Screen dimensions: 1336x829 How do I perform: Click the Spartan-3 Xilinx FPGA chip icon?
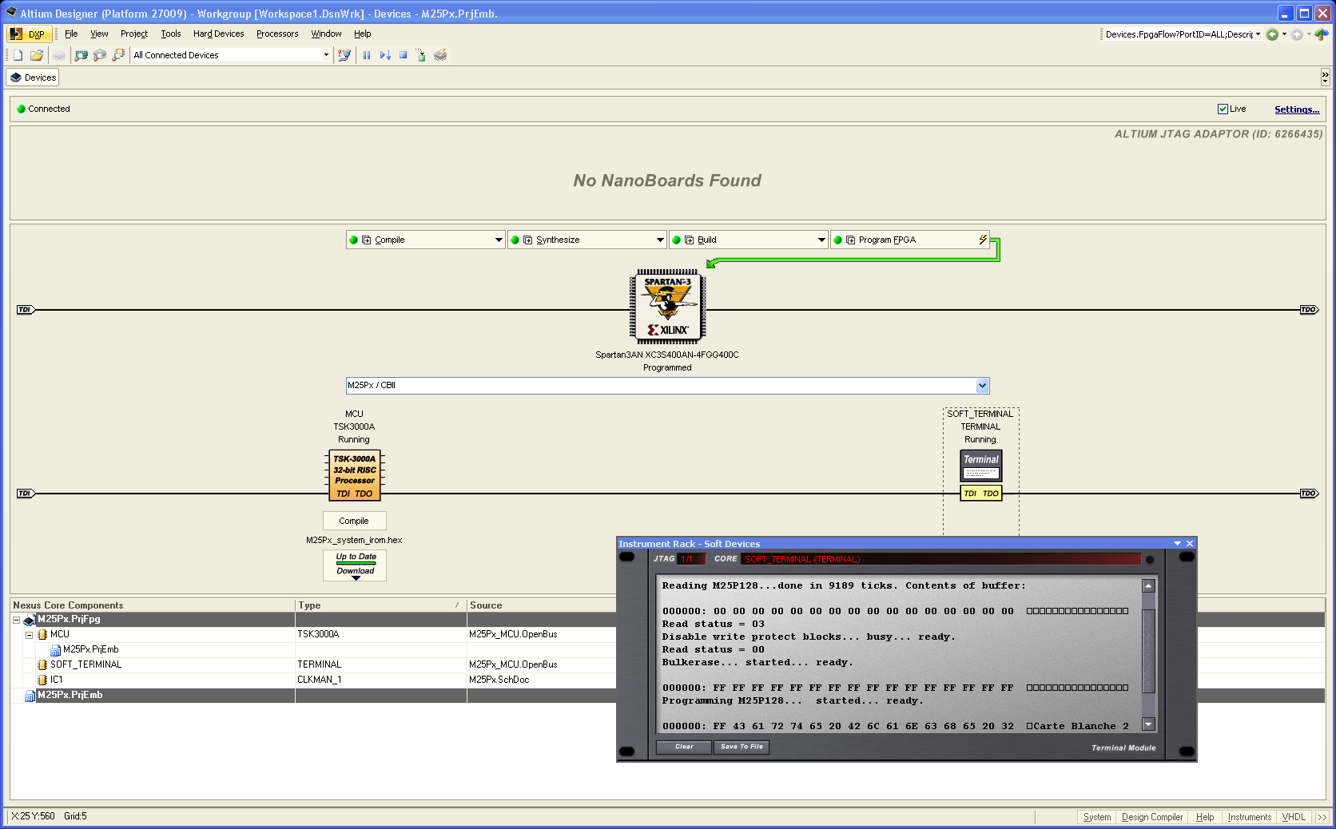click(x=667, y=307)
